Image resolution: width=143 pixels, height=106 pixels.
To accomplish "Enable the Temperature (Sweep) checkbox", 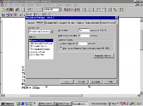I will (30, 49).
